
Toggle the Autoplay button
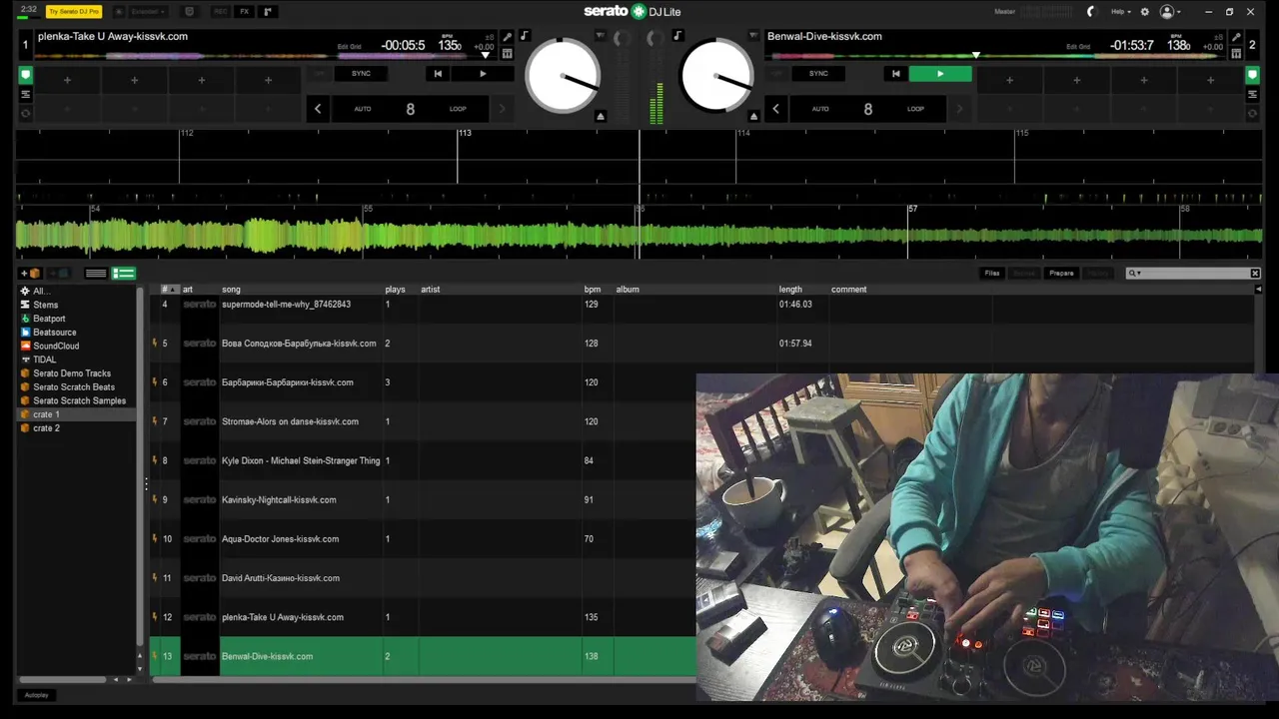pos(37,695)
